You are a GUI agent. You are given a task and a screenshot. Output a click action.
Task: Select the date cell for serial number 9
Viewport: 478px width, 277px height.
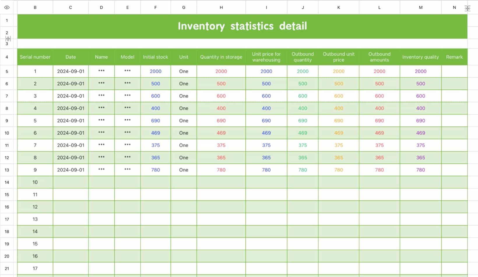(x=71, y=170)
